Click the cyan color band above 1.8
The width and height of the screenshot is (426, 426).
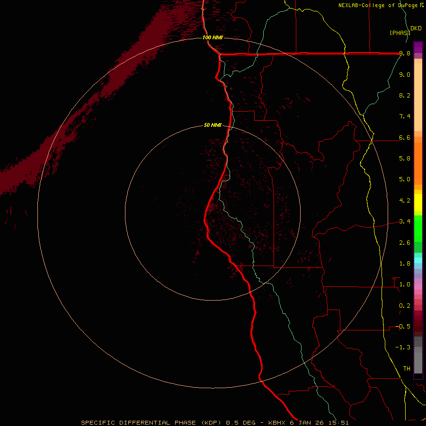point(418,260)
